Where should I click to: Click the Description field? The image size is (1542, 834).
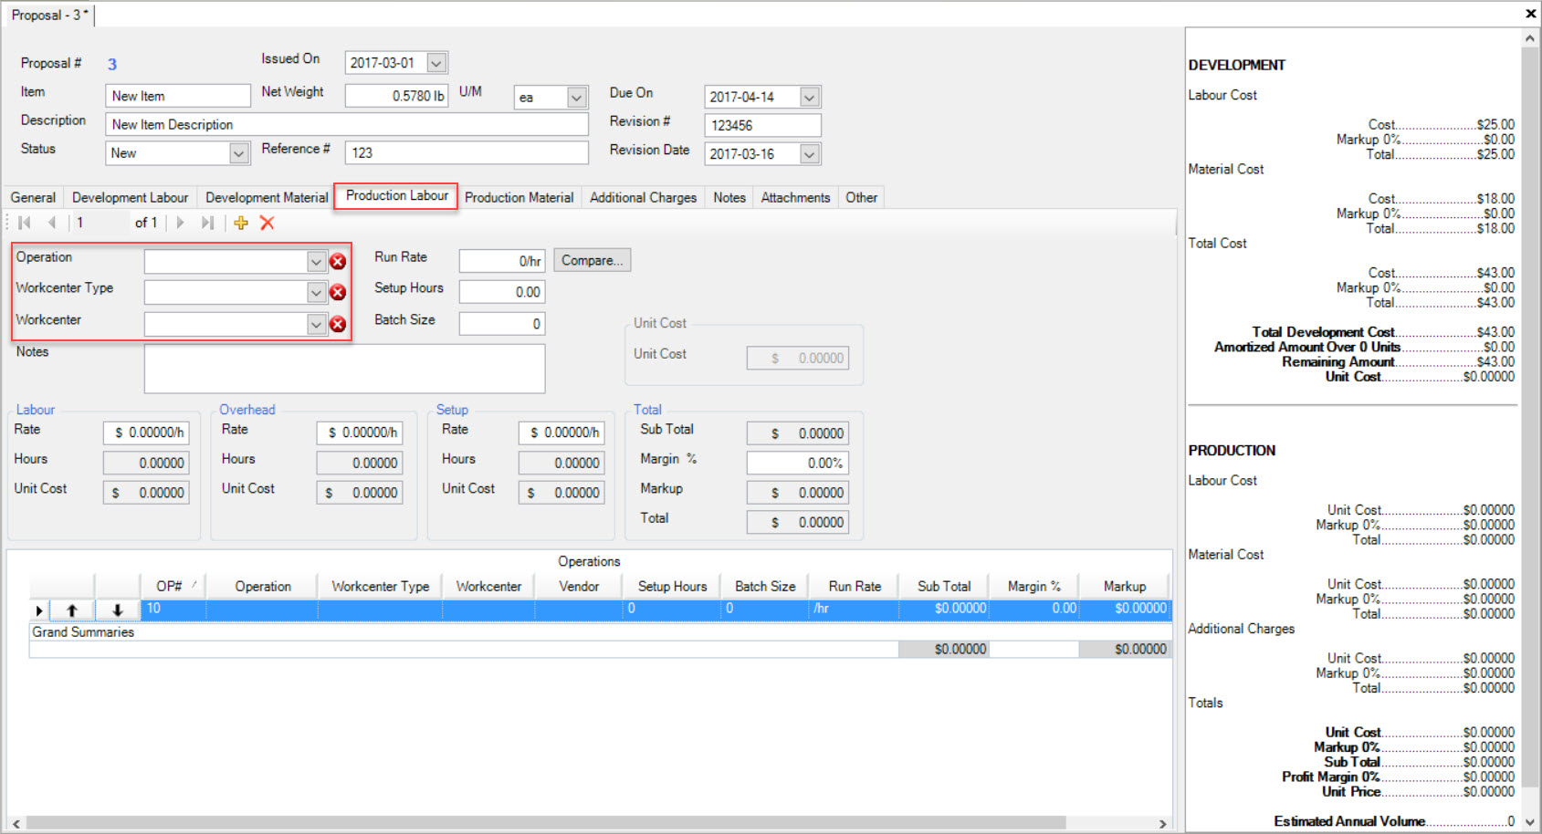pyautogui.click(x=347, y=124)
